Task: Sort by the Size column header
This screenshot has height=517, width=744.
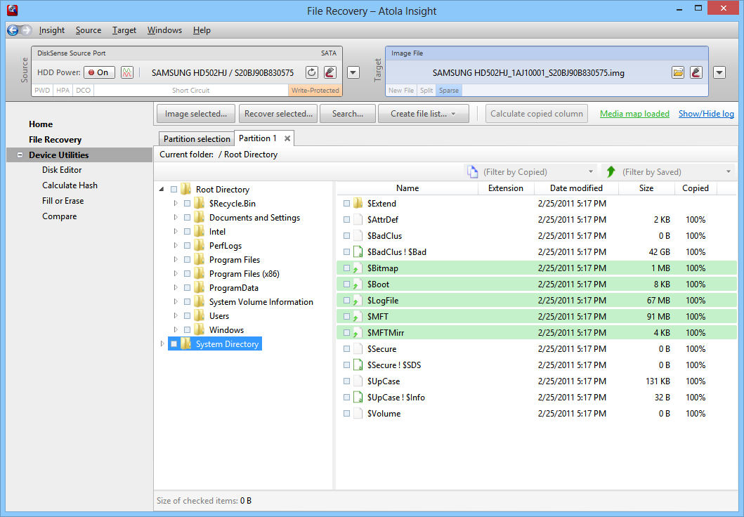Action: (646, 188)
